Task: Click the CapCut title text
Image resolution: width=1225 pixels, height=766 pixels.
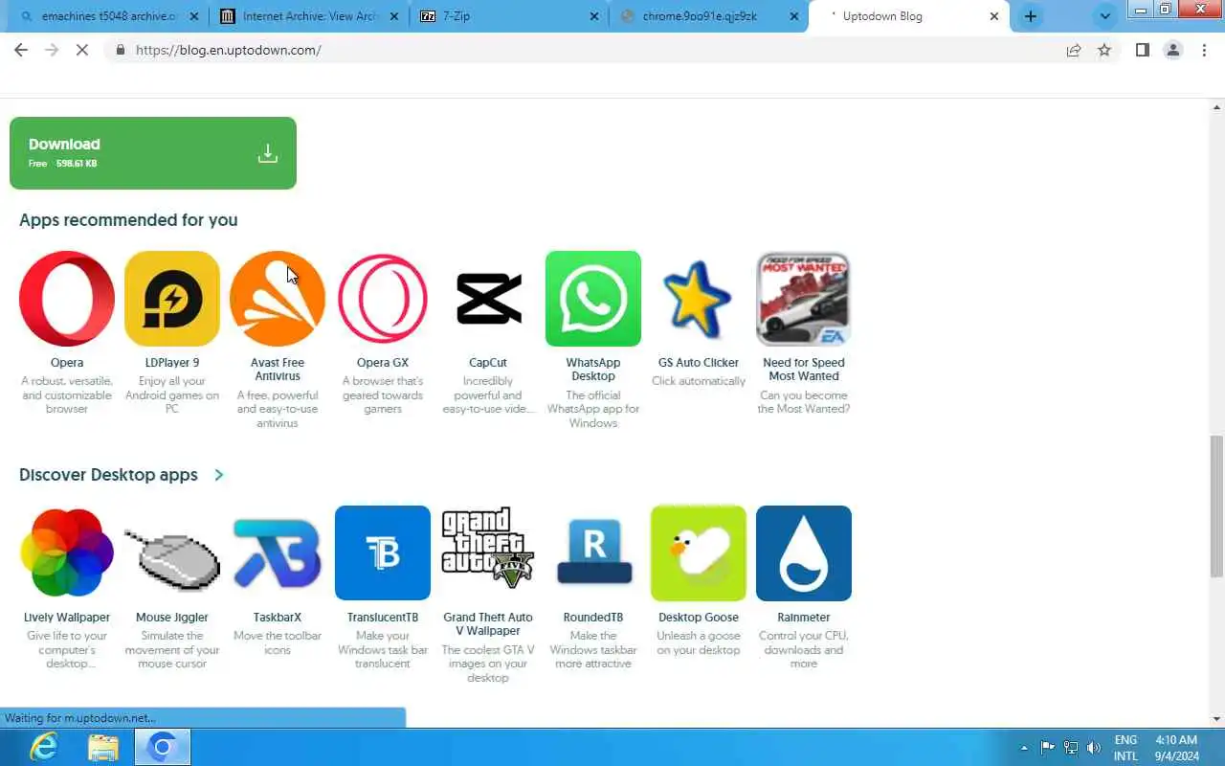Action: click(x=488, y=363)
